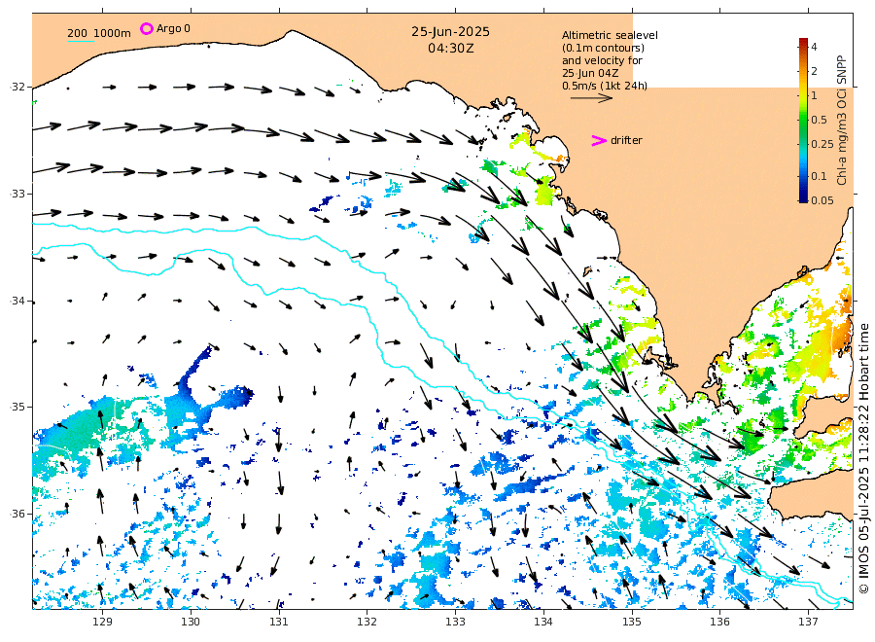Click latitude label -35

pyautogui.click(x=17, y=407)
